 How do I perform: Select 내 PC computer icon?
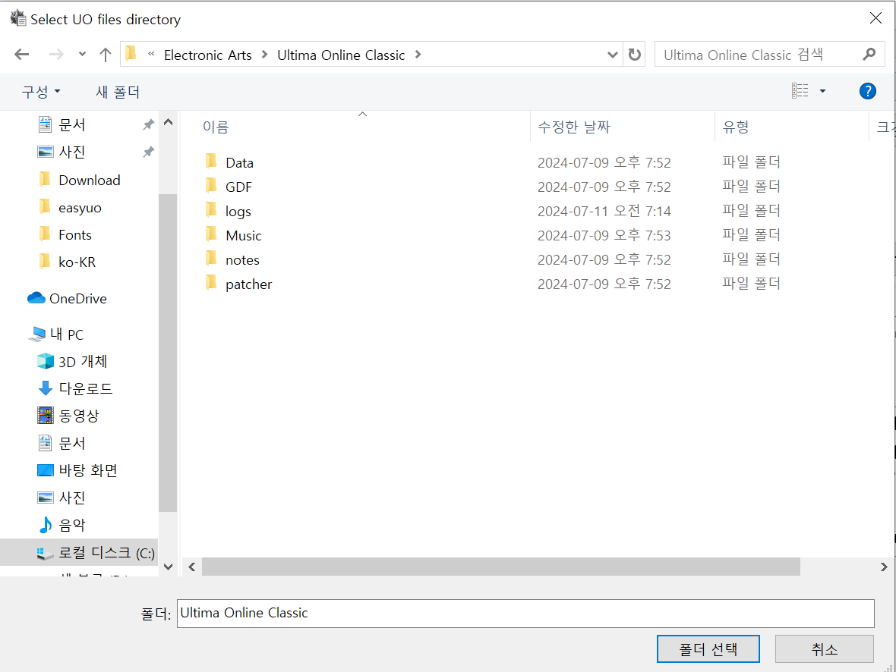[37, 334]
